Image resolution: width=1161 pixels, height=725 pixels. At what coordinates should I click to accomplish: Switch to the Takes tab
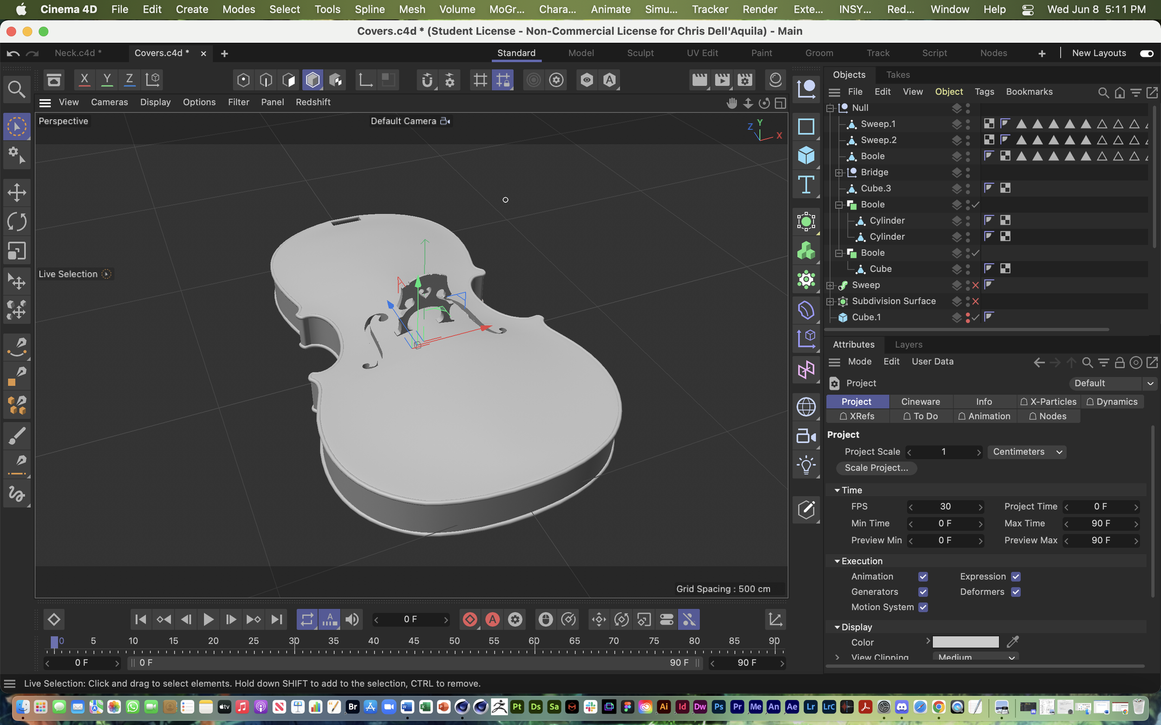[898, 74]
